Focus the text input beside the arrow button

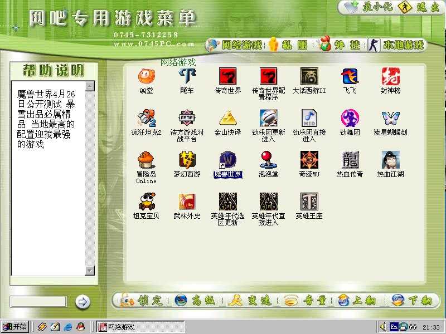38,302
